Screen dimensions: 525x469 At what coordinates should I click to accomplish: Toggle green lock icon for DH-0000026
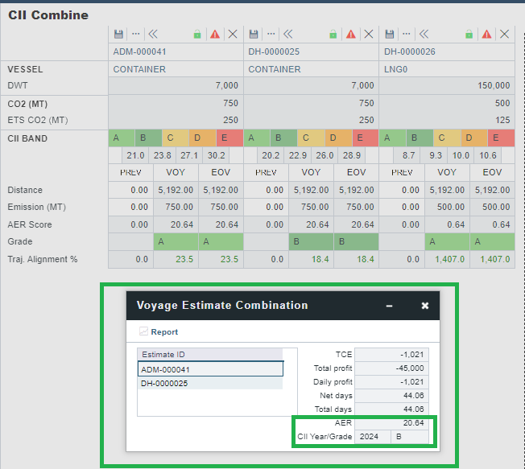tap(469, 34)
